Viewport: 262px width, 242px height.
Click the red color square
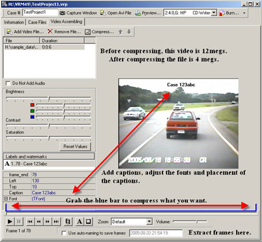pos(32,105)
